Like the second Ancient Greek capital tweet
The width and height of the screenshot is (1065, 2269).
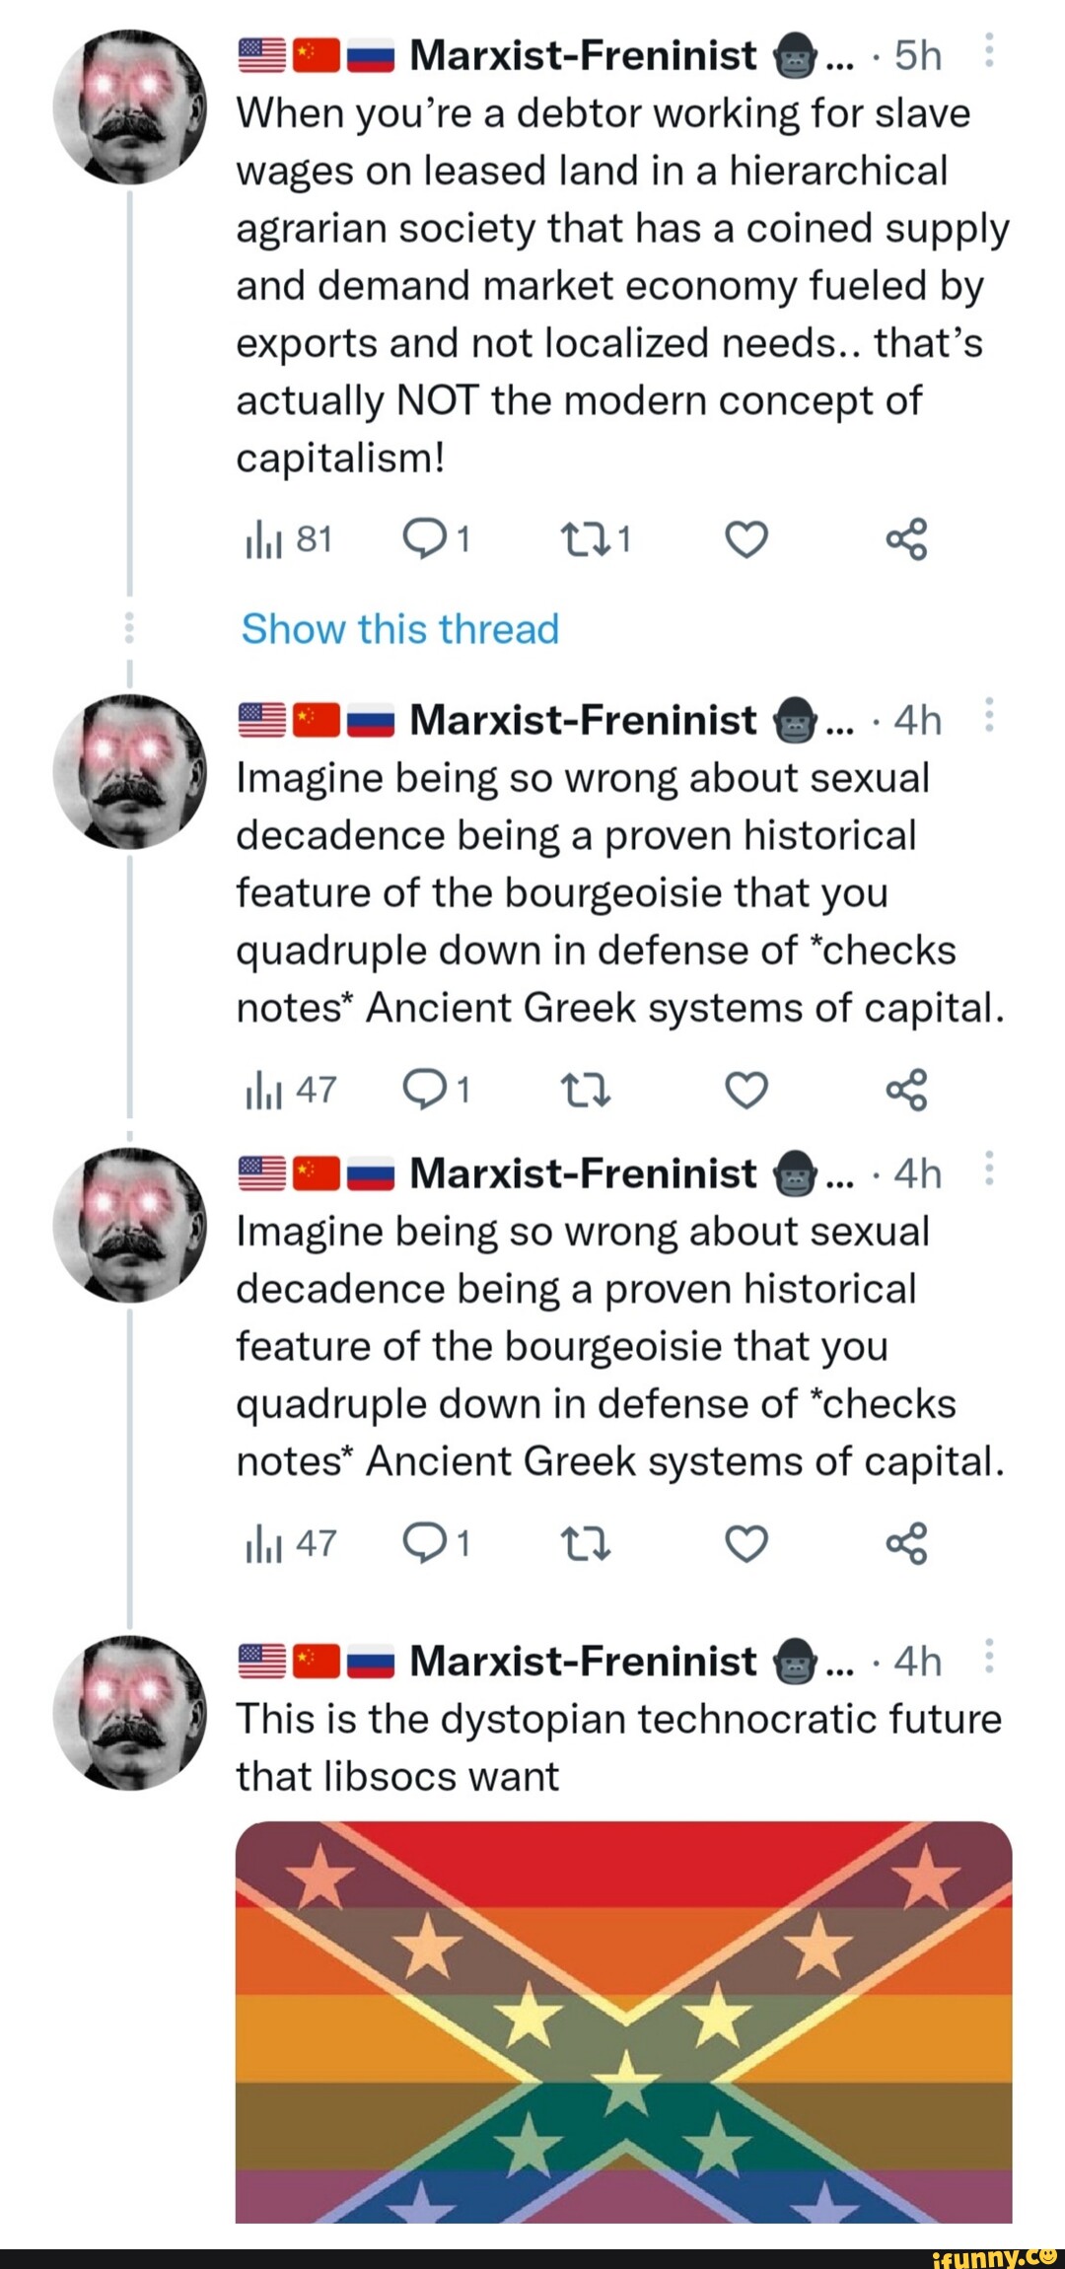(x=745, y=1543)
